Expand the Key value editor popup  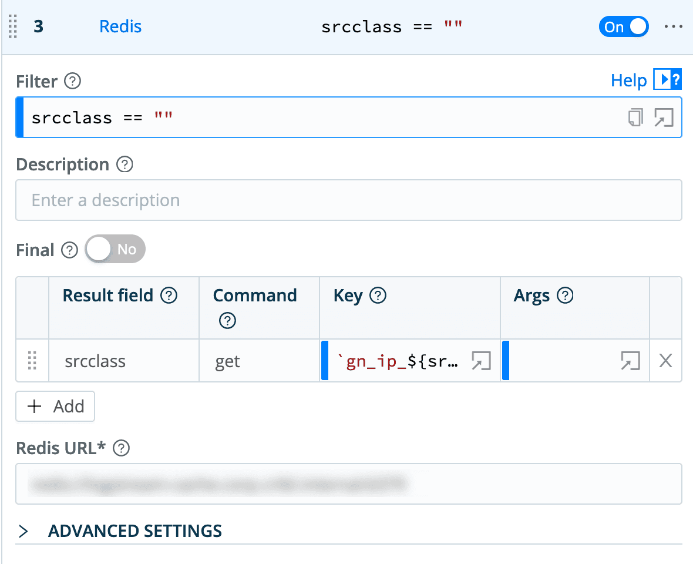click(x=481, y=361)
